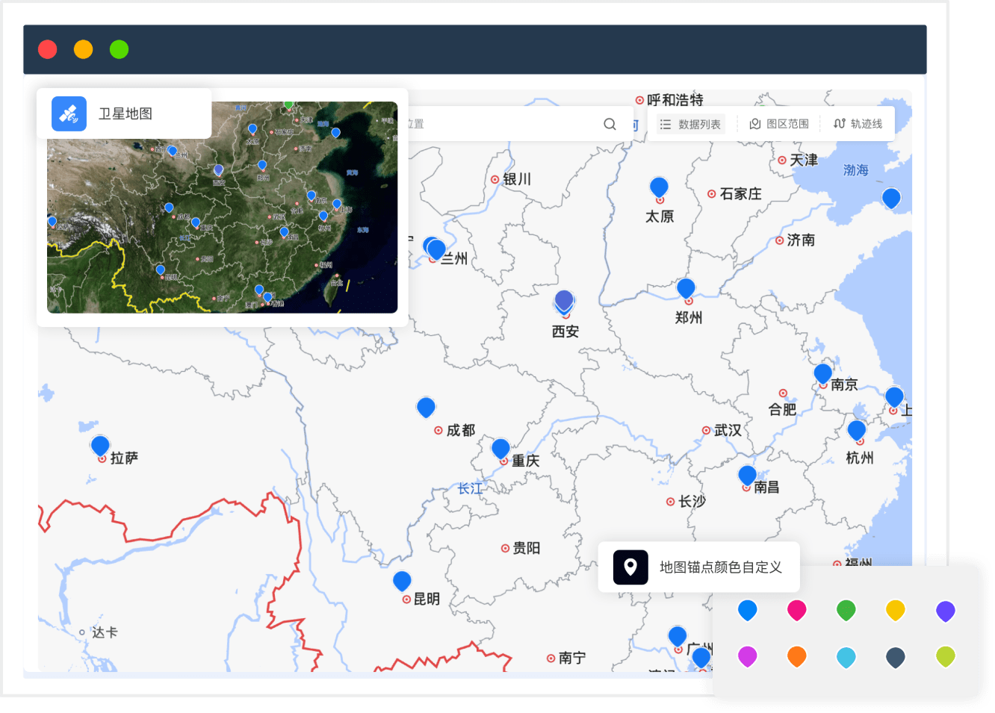The width and height of the screenshot is (995, 713).
Task: Click the marker above 重庆
Action: [x=500, y=448]
